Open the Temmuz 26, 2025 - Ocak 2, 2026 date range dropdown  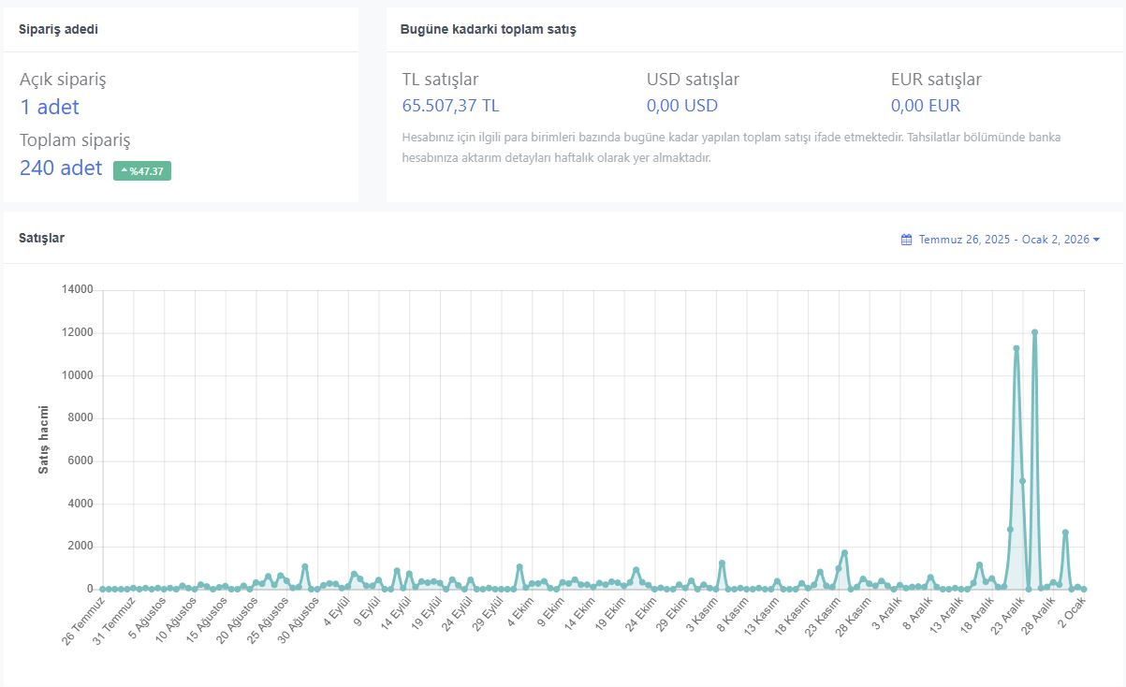point(1000,240)
